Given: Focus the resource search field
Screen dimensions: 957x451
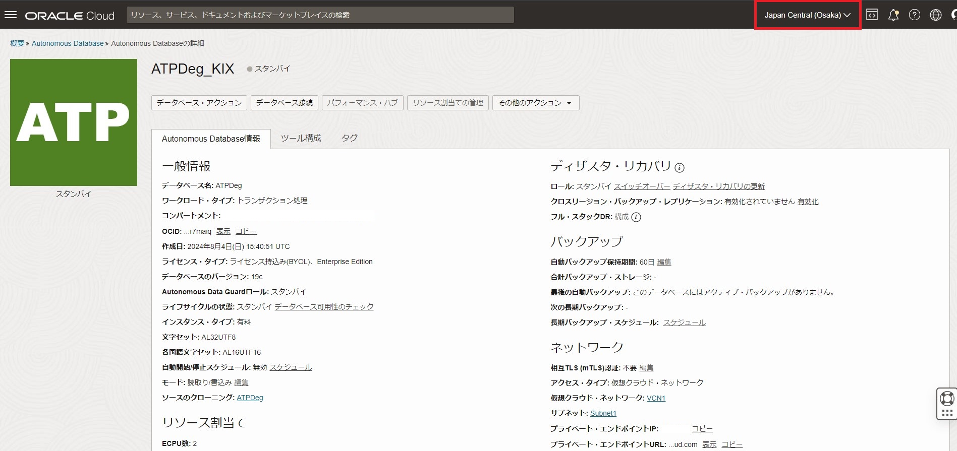Looking at the screenshot, I should [320, 15].
